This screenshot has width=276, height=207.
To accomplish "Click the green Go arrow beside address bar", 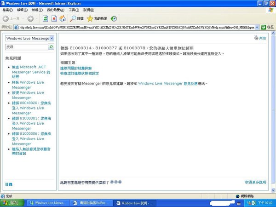I will pos(264,27).
